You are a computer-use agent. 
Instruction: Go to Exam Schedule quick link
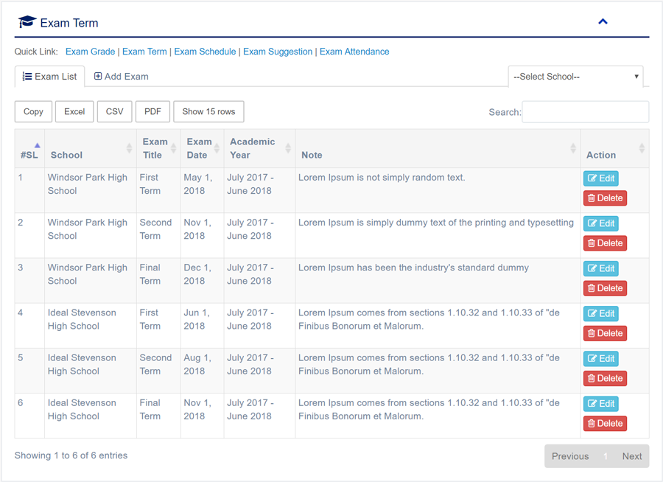(205, 52)
